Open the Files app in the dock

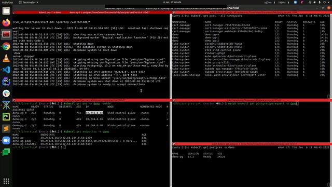click(x=6, y=11)
